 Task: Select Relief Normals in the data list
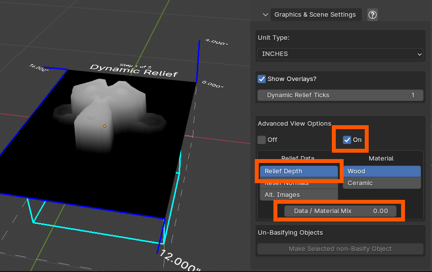(298, 184)
